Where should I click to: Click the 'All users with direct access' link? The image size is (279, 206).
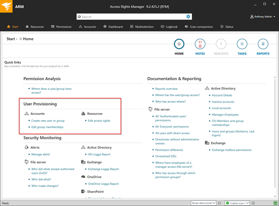(172, 133)
